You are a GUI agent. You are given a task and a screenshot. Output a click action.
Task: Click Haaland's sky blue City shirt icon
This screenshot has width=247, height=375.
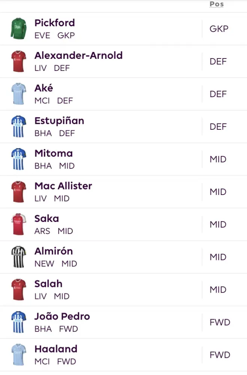pos(18,355)
